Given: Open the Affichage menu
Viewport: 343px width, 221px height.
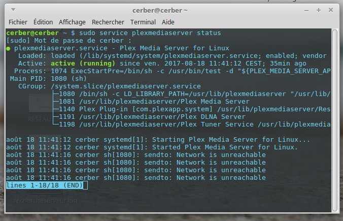Looking at the screenshot, I should [72, 22].
